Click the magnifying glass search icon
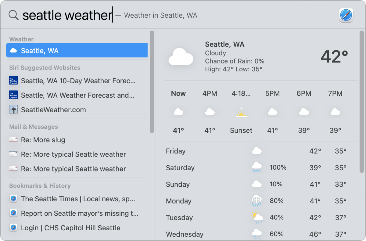The width and height of the screenshot is (366, 241). pos(13,15)
